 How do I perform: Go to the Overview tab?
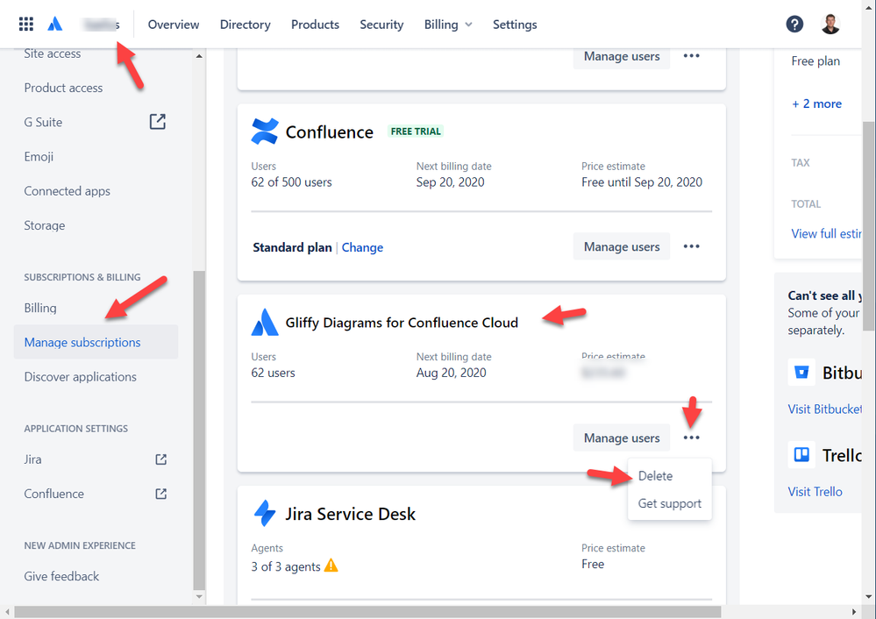(x=174, y=25)
